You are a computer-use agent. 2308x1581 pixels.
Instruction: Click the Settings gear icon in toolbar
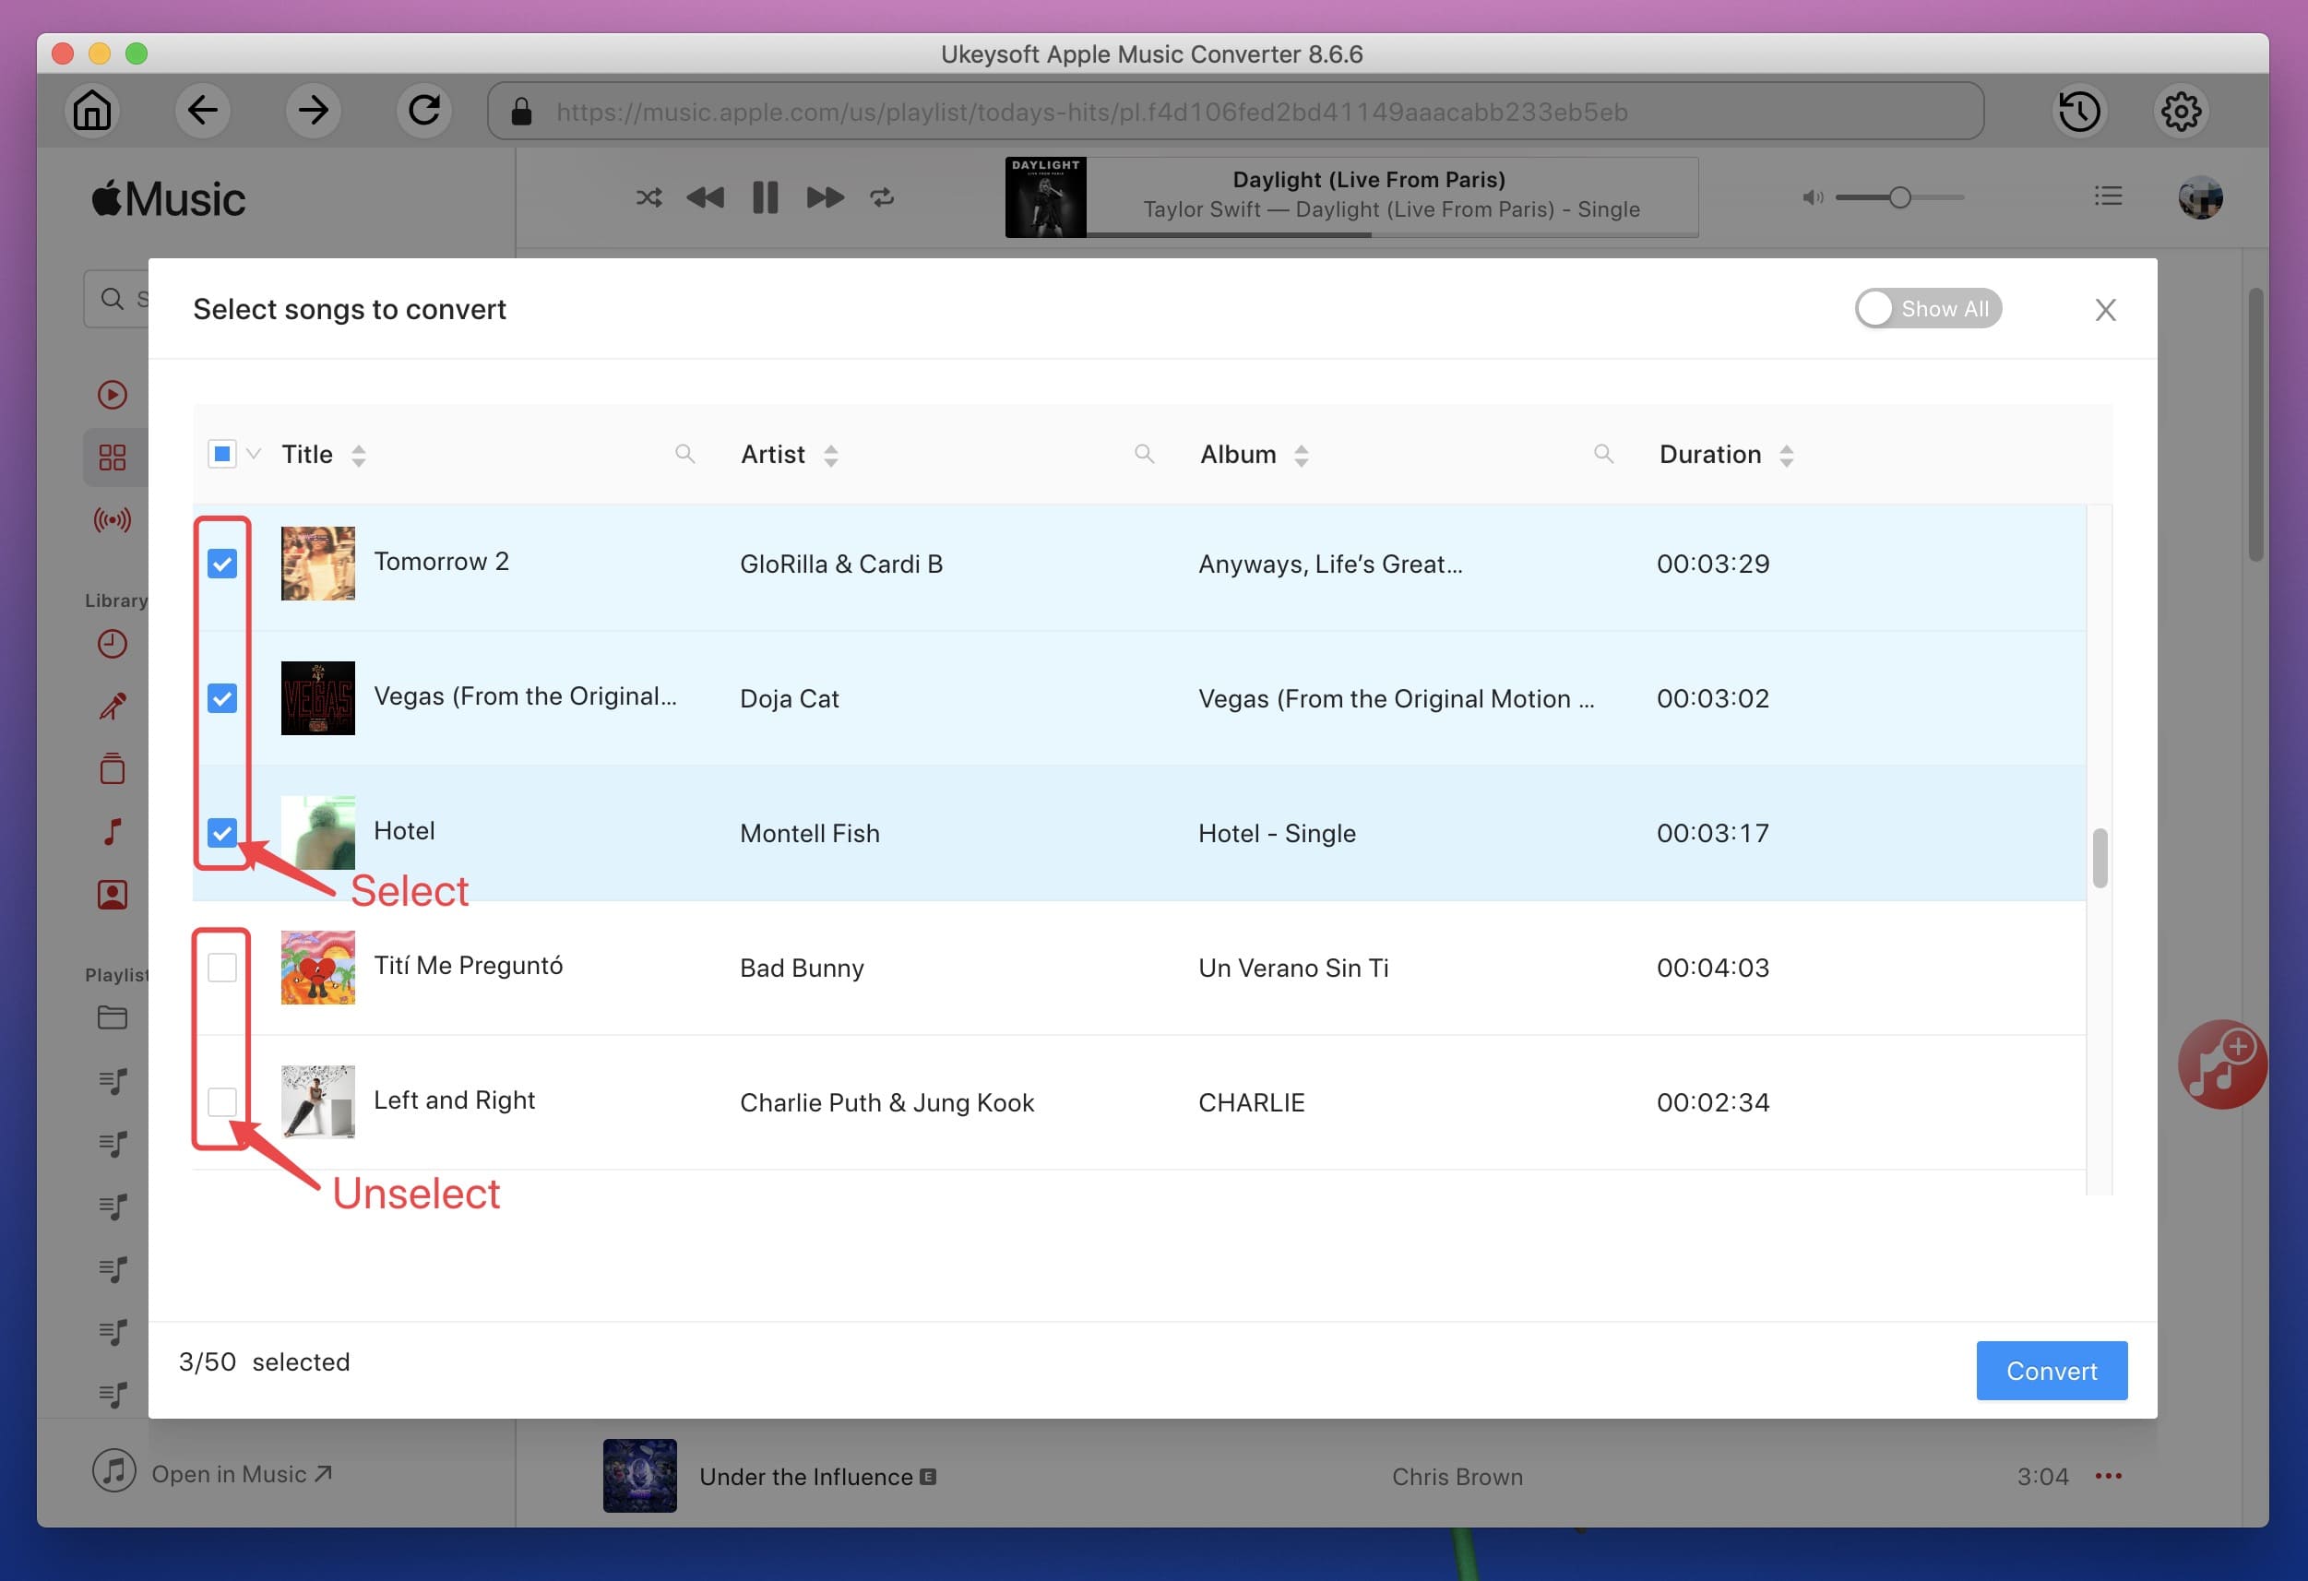tap(2185, 109)
